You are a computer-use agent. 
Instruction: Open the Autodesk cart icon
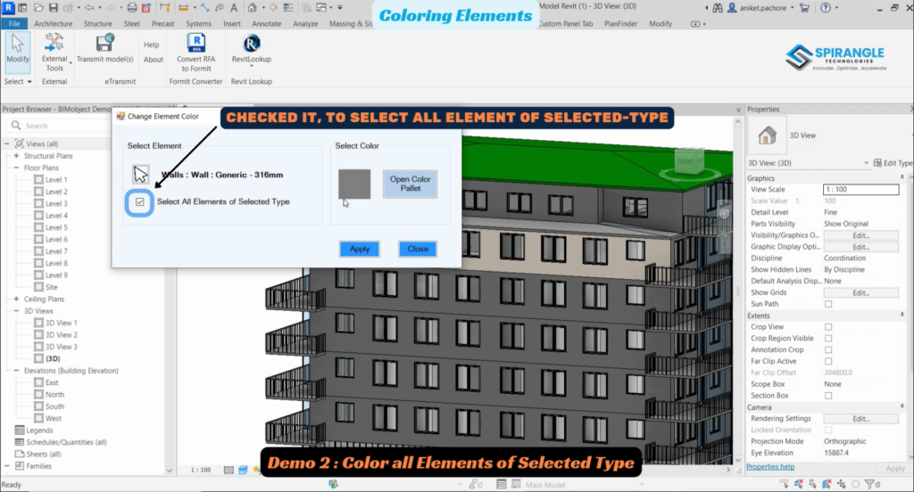point(804,7)
